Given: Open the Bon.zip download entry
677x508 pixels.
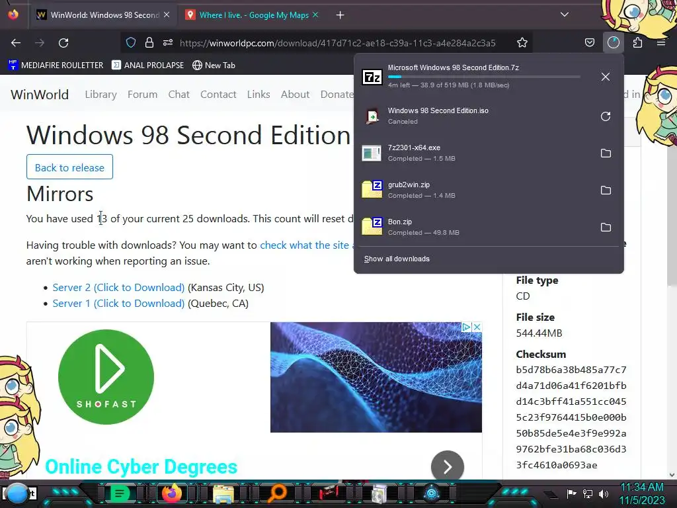Looking at the screenshot, I should click(x=475, y=228).
